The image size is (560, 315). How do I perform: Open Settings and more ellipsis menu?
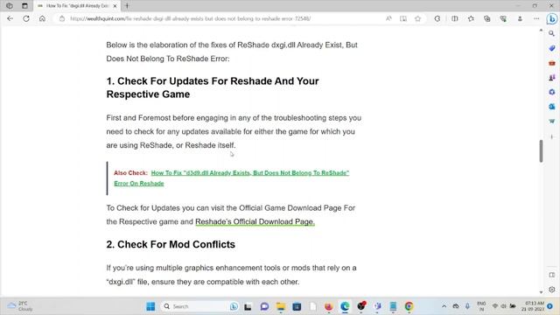(536, 18)
